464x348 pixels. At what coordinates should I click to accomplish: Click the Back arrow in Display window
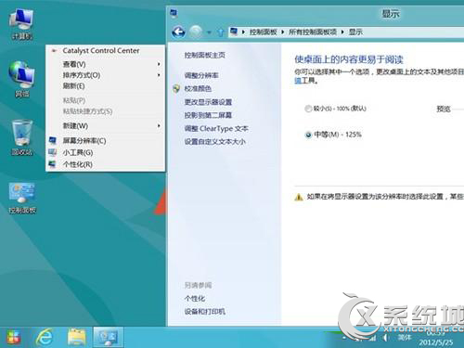point(178,32)
